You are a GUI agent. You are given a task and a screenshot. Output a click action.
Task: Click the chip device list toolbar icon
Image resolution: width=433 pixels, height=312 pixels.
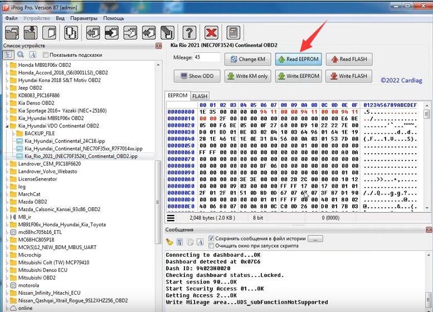[x=71, y=33]
